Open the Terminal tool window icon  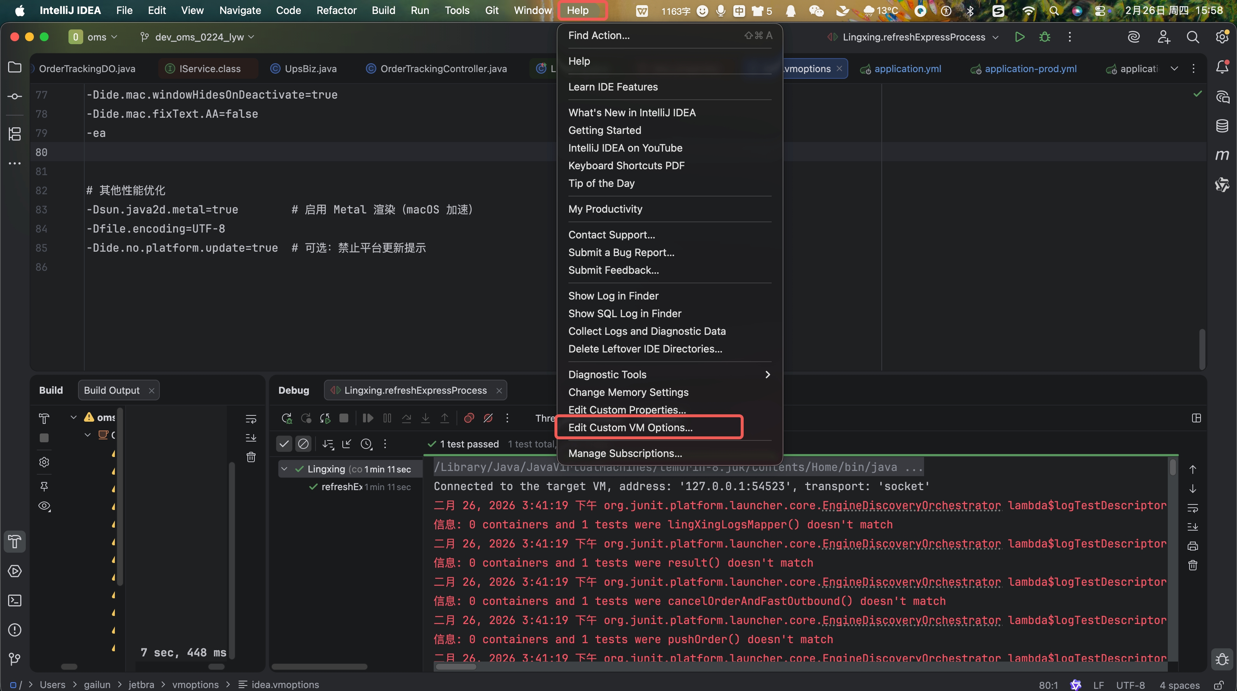coord(15,600)
